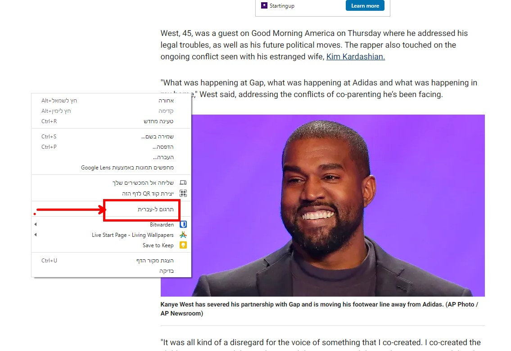This screenshot has height=351, width=511.
Task: Click the quote "What was happening at Gap"
Action: tap(319, 89)
